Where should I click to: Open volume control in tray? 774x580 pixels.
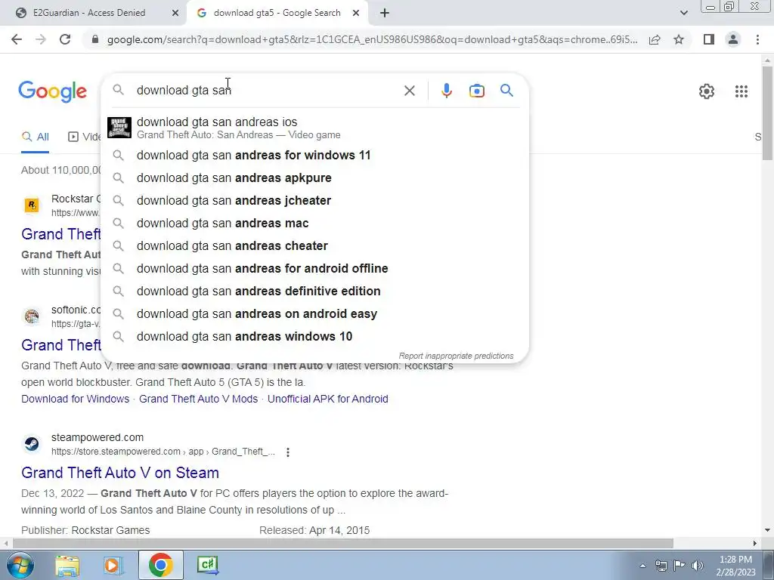pos(698,566)
